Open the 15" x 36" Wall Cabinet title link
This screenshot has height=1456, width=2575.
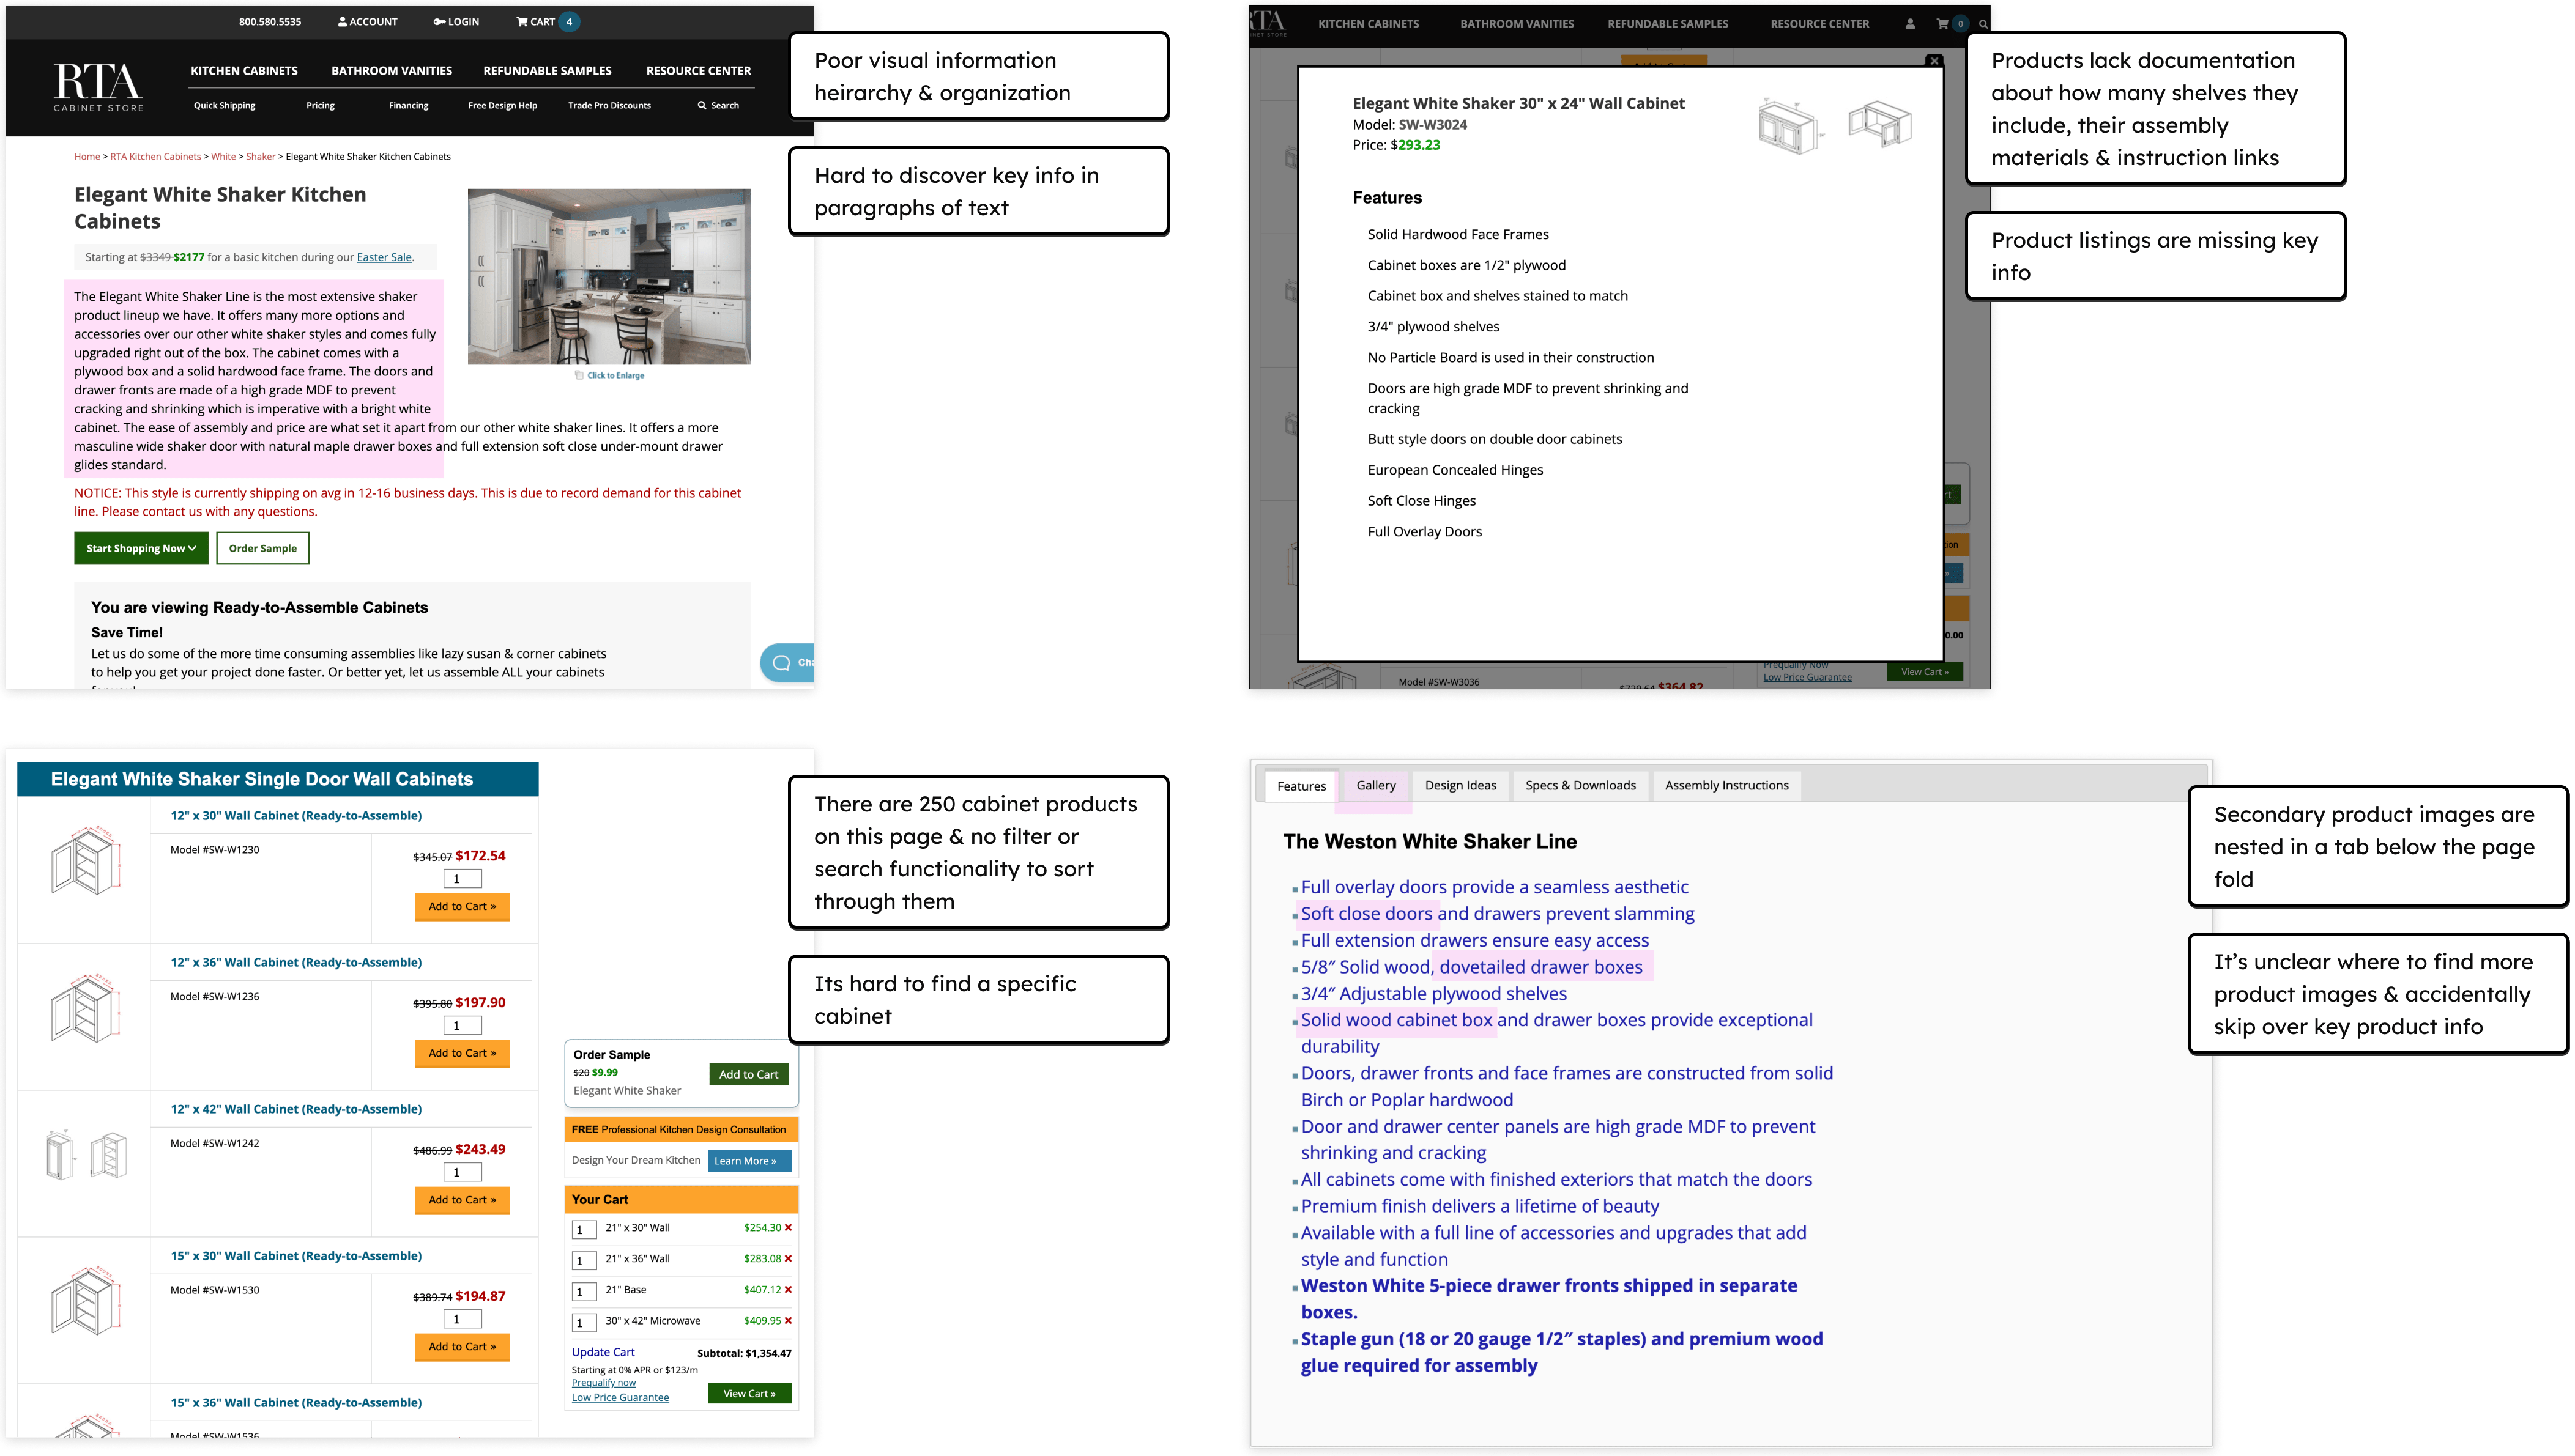[296, 1402]
